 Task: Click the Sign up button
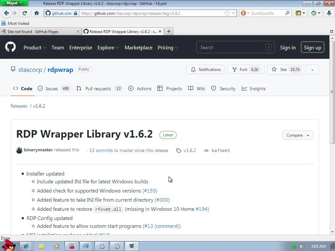coord(312,47)
